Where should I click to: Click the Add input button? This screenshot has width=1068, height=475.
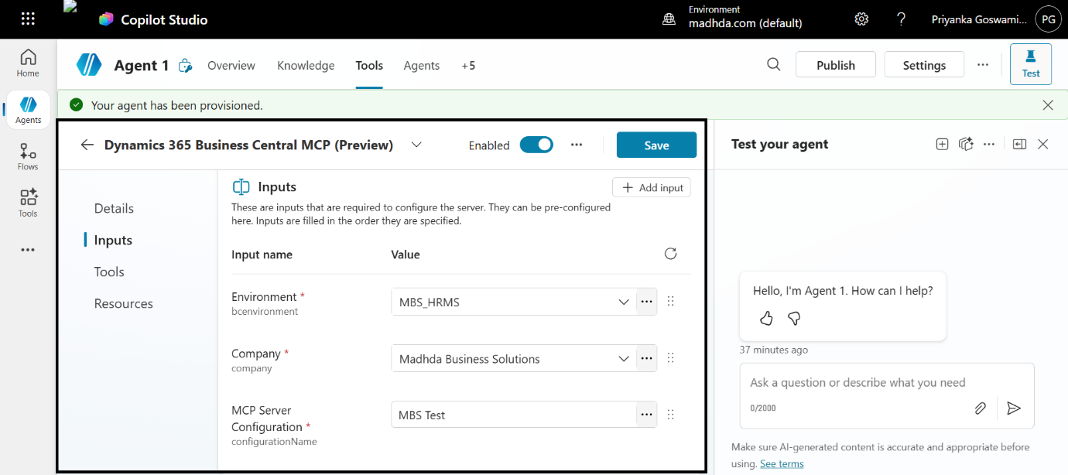click(x=652, y=186)
